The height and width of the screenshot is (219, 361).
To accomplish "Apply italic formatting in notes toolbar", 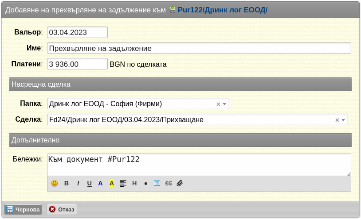I will pyautogui.click(x=78, y=183).
